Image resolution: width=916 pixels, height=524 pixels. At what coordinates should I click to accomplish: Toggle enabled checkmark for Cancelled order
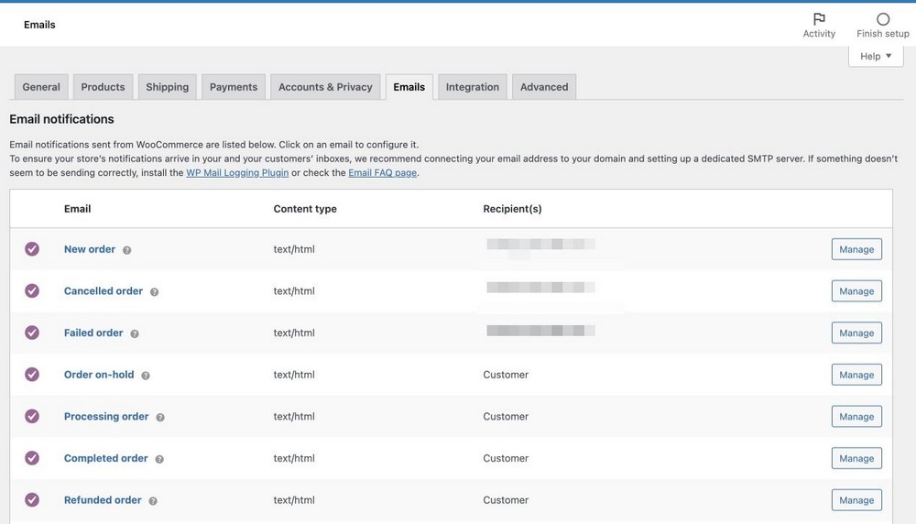[32, 291]
